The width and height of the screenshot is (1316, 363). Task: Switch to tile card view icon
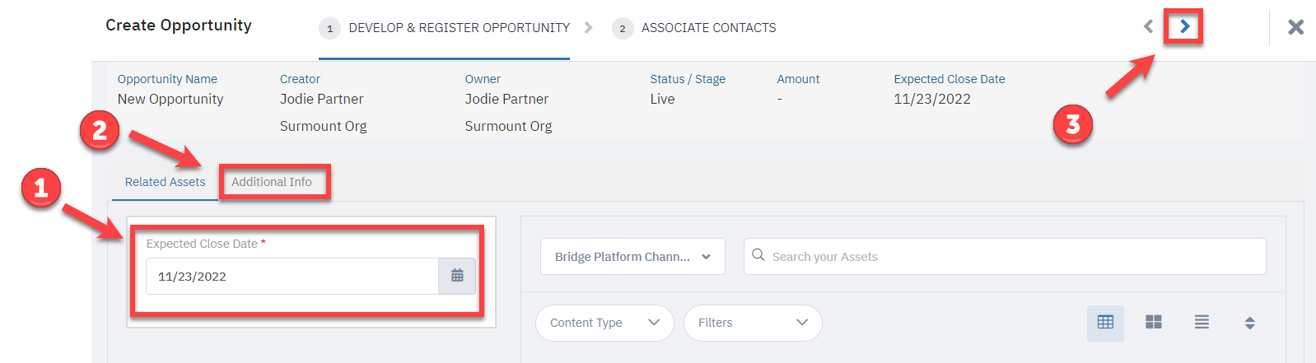1154,323
